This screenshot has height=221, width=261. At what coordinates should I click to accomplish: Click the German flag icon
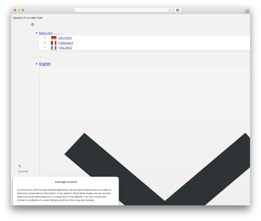click(54, 38)
